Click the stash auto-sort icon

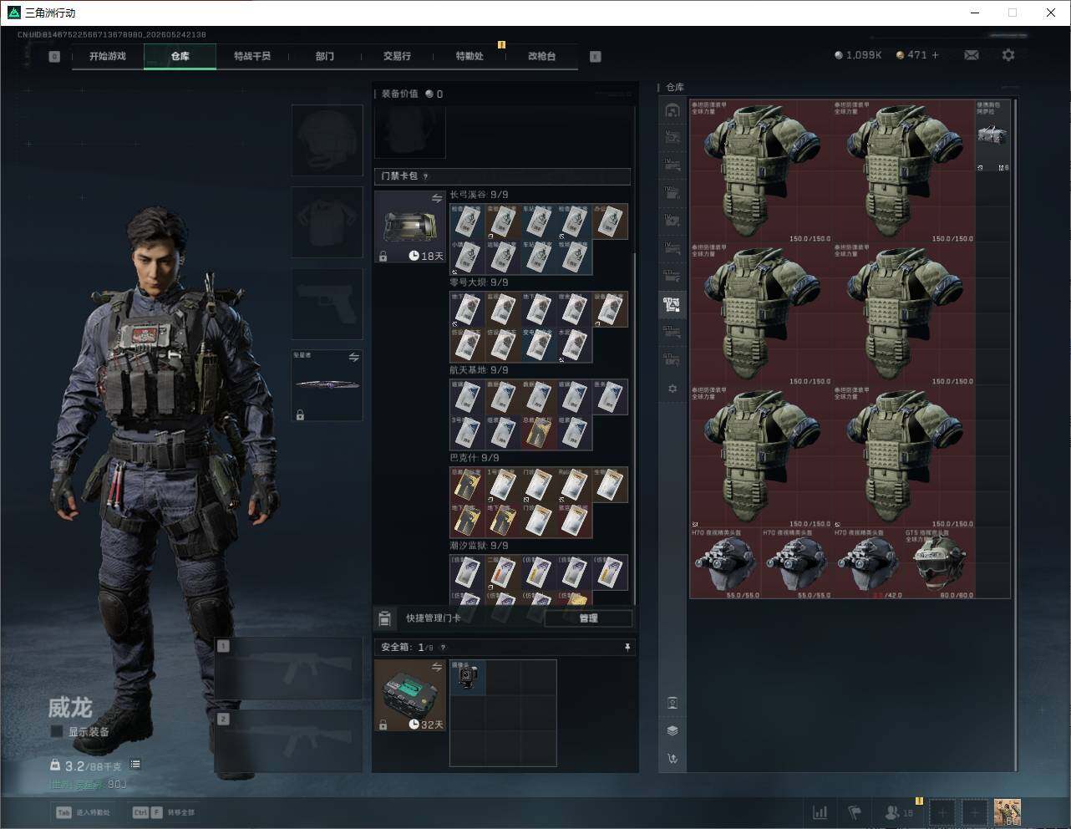(x=673, y=759)
